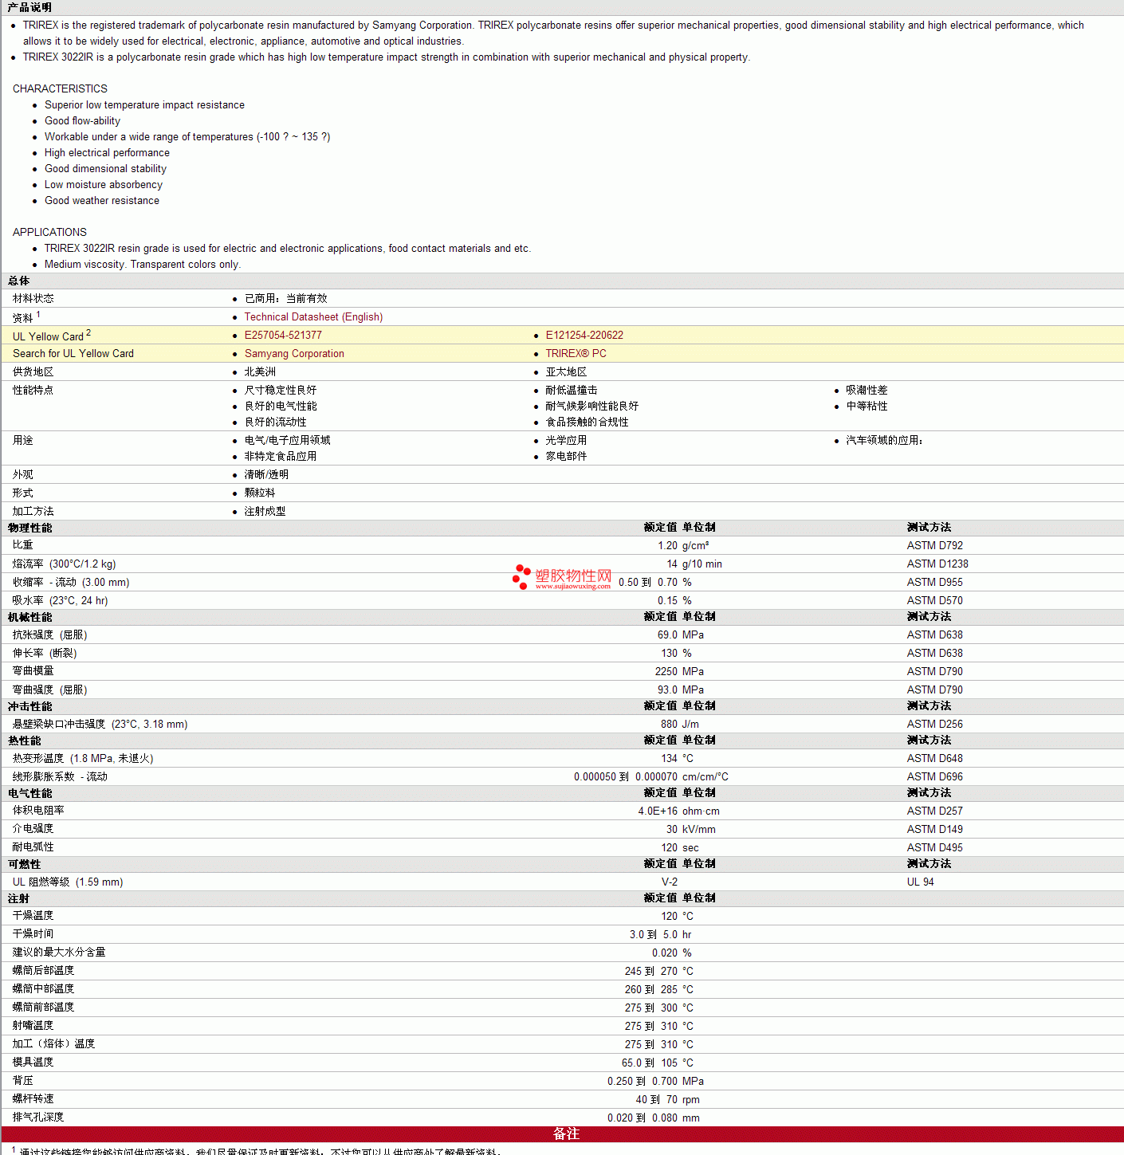This screenshot has height=1155, width=1124.
Task: Open the Technical Datasheet (English) link
Action: pos(313,317)
